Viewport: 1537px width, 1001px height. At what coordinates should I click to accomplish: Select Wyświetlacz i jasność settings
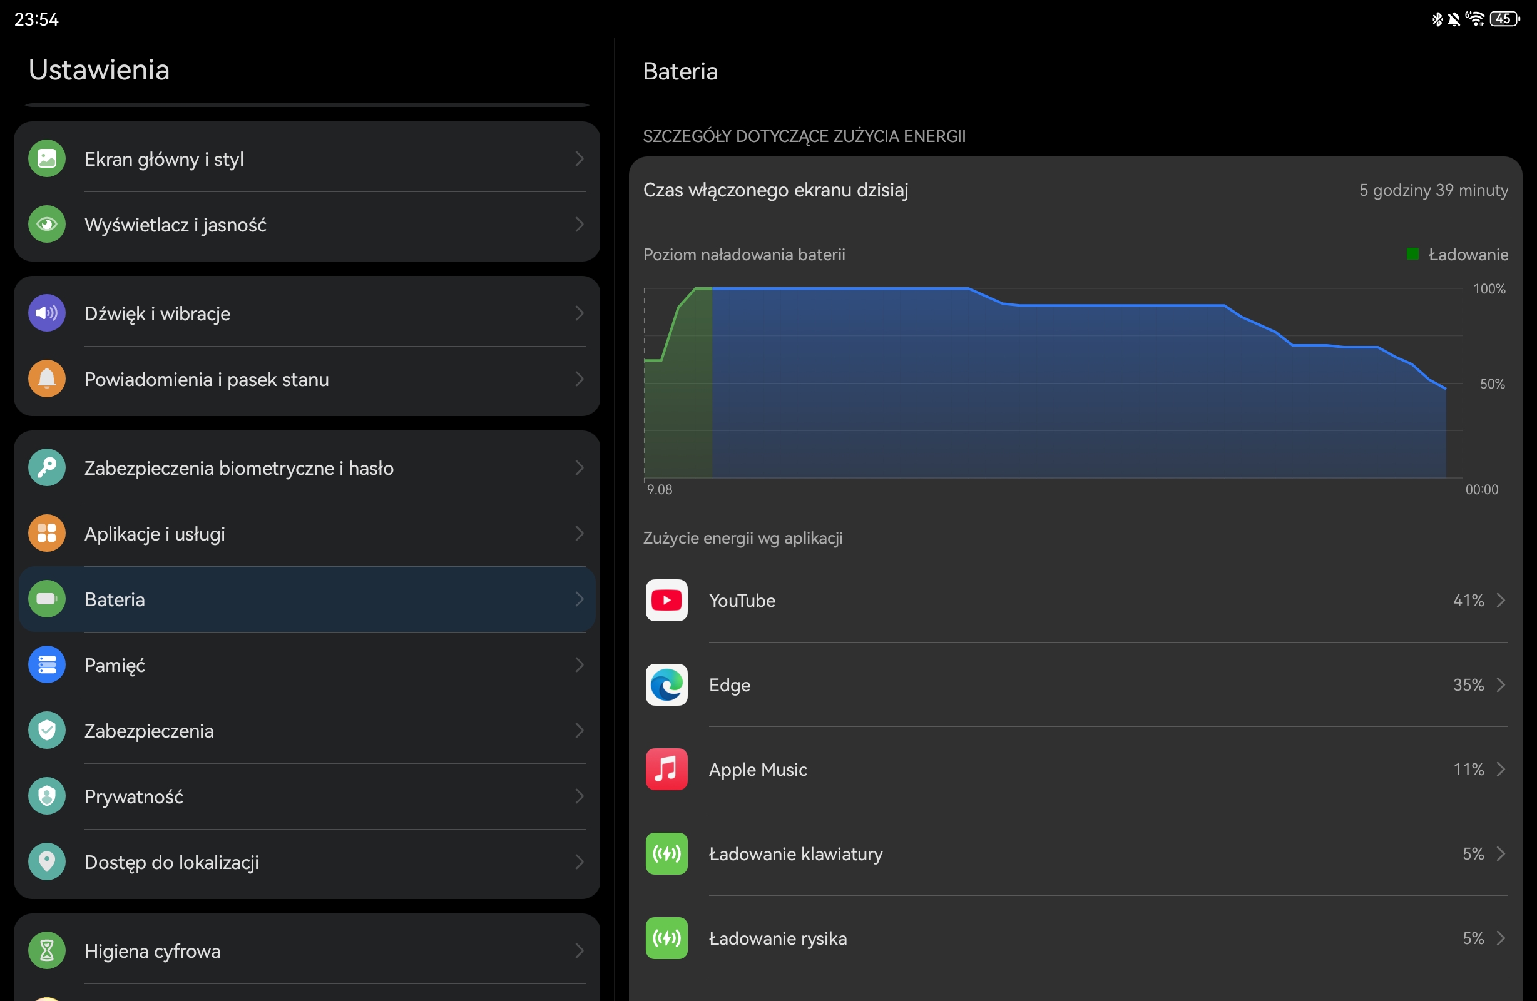click(x=307, y=225)
